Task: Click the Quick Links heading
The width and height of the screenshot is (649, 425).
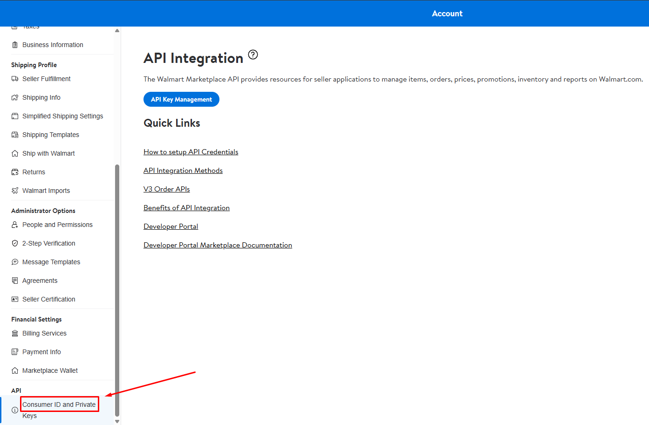Action: click(172, 123)
